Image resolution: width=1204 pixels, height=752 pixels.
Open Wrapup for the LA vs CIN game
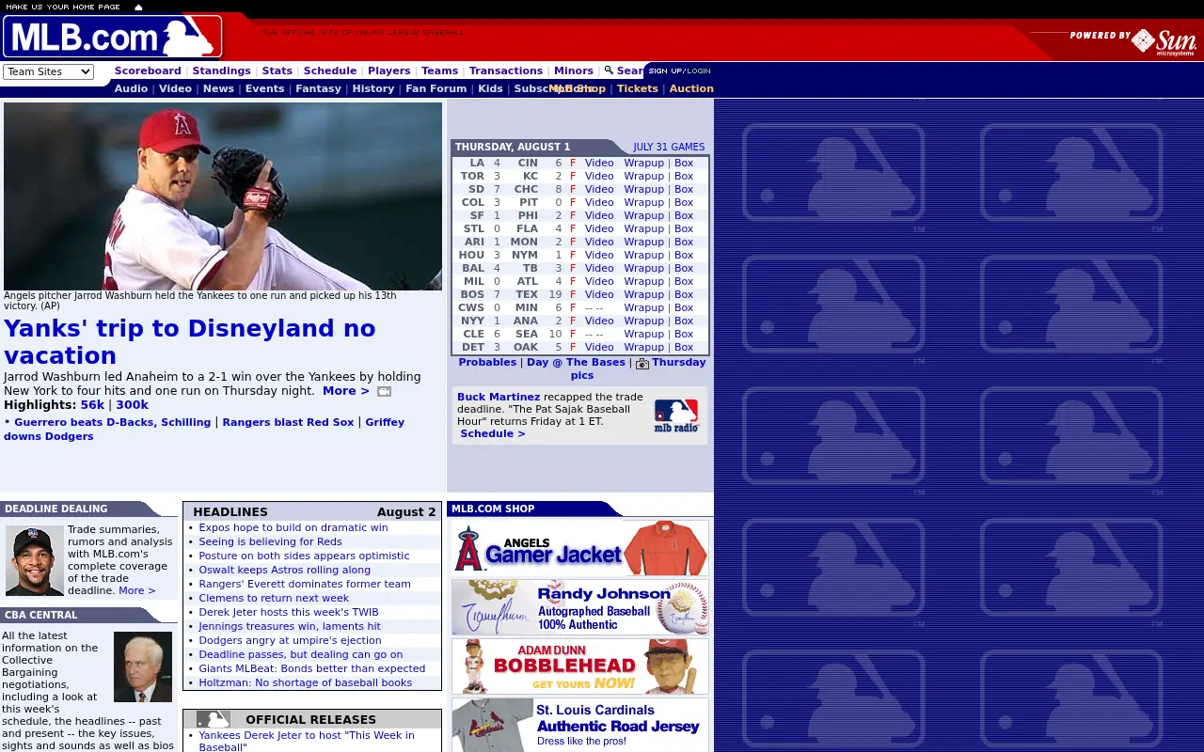pos(644,163)
